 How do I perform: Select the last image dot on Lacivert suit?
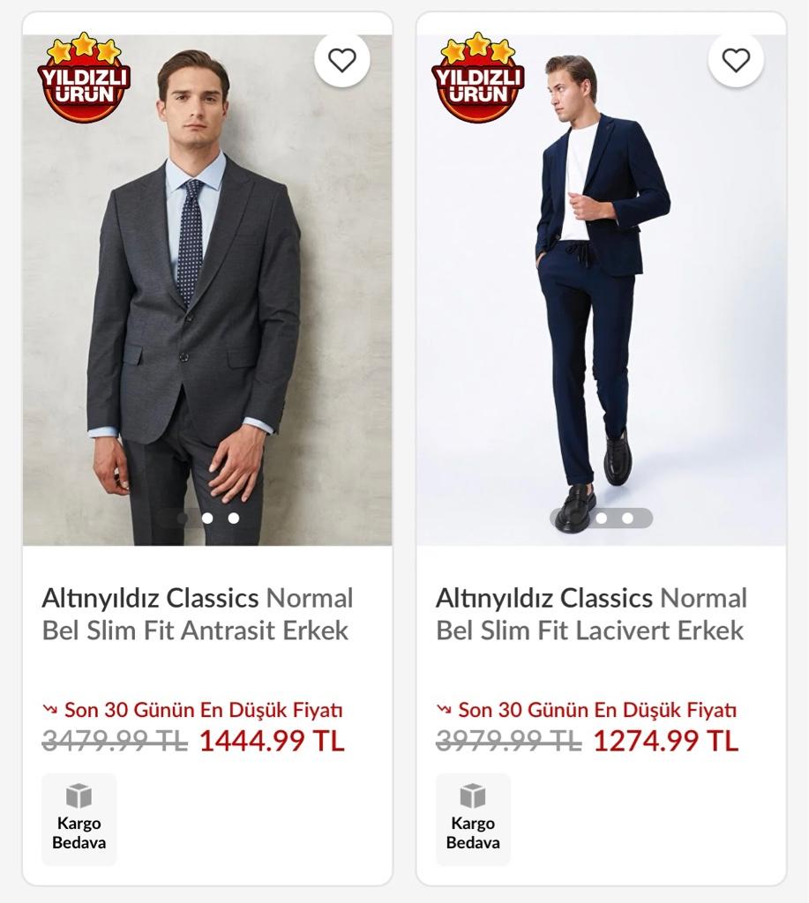[x=627, y=519]
